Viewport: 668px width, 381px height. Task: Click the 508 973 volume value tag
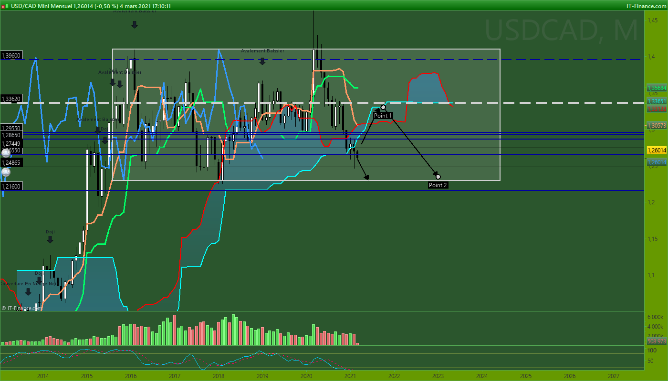click(x=656, y=341)
